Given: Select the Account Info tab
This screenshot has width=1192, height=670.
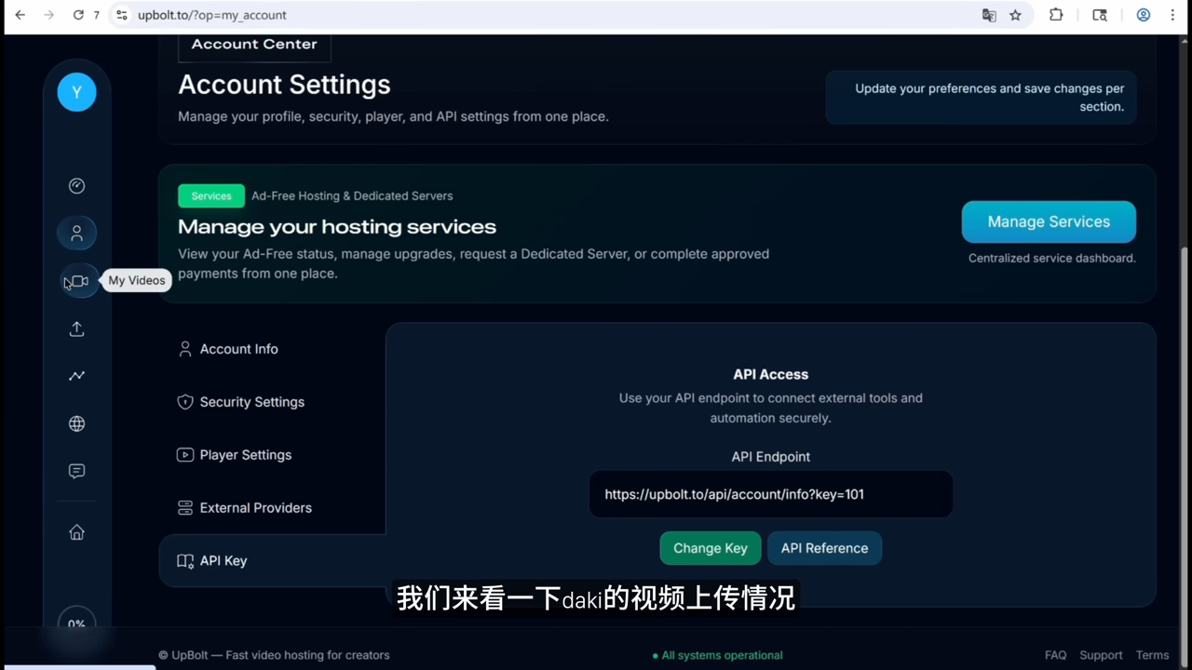Looking at the screenshot, I should pos(272,349).
